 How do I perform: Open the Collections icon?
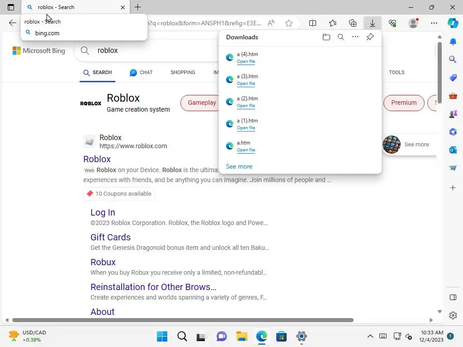point(353,23)
